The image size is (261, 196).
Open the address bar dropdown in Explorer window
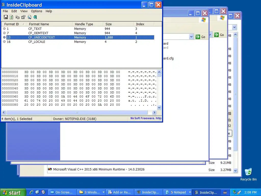click(x=191, y=37)
